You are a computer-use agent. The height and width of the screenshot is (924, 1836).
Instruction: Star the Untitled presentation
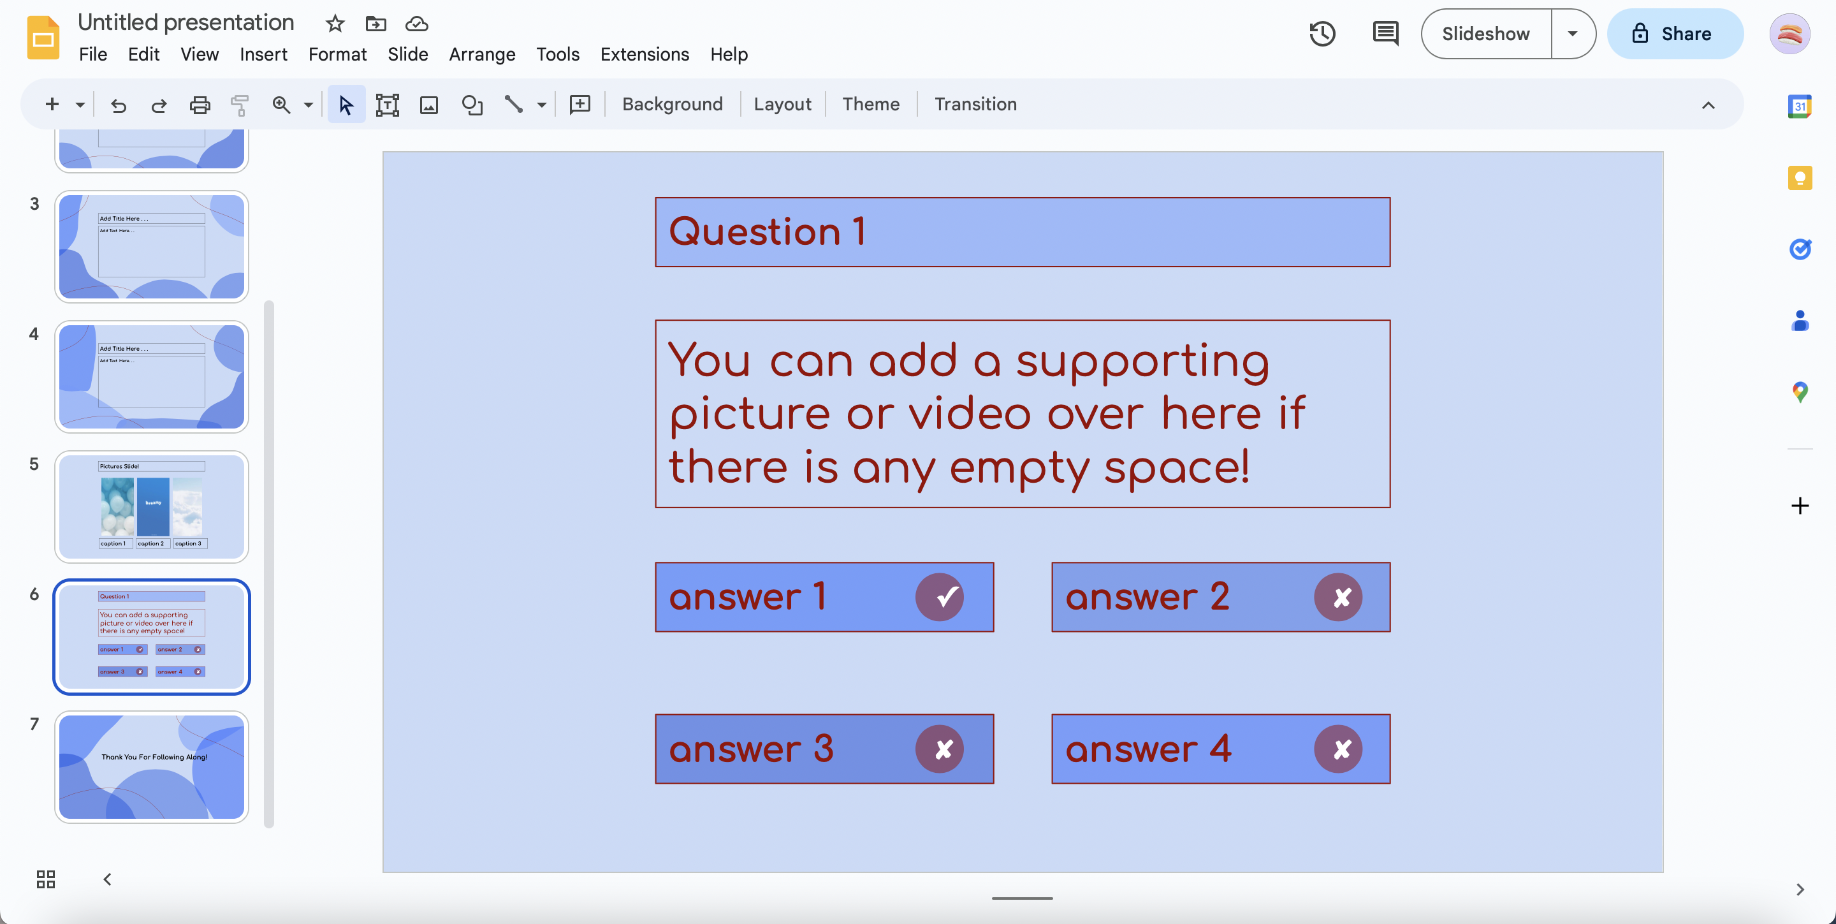click(x=334, y=24)
